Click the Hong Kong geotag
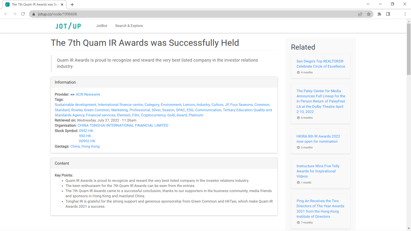Screen dimensions: 411x231 90,146
